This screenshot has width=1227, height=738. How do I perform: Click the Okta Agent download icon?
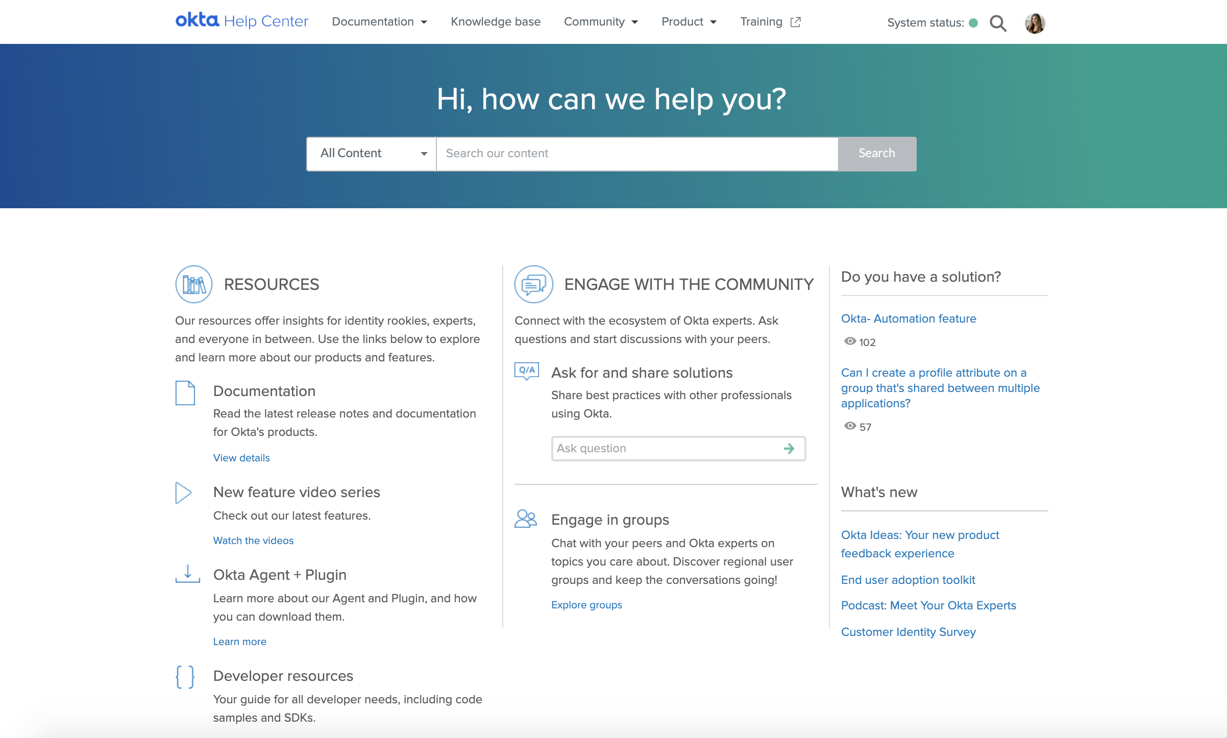click(188, 574)
